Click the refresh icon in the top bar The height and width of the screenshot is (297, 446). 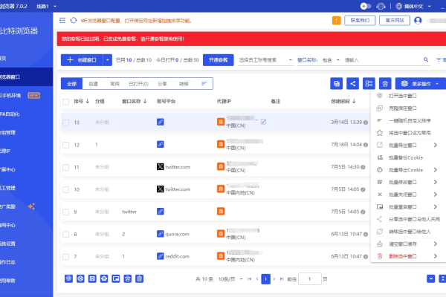[74, 21]
